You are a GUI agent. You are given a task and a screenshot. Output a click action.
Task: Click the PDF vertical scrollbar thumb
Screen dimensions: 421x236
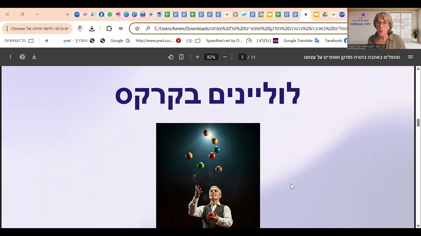coord(418,123)
